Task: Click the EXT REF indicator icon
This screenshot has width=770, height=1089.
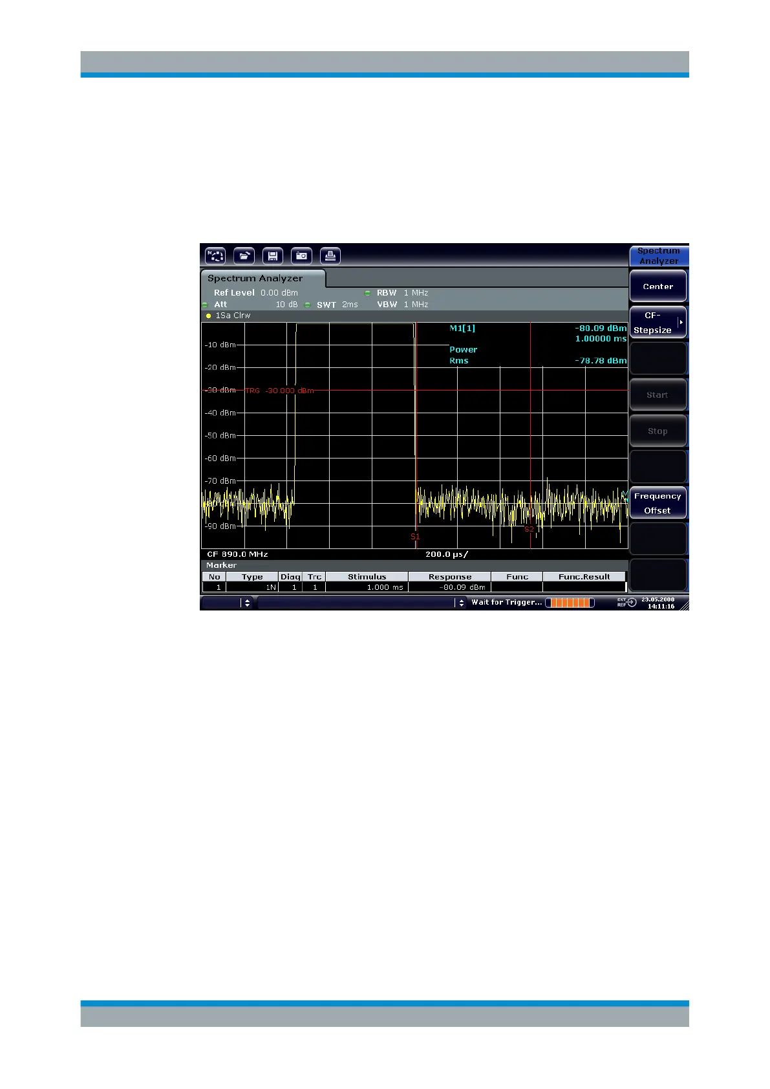Action: [x=627, y=602]
